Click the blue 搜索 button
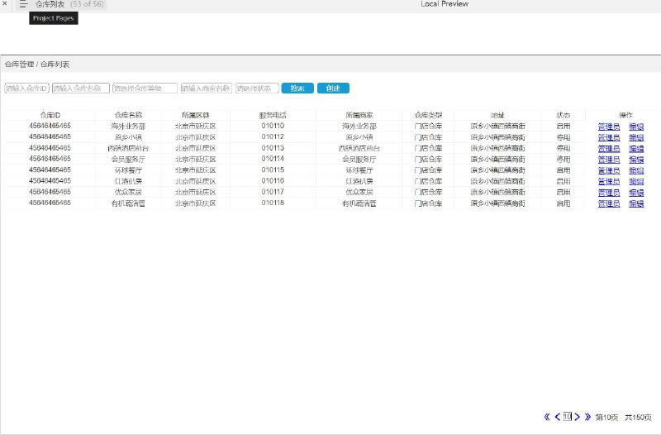 [297, 88]
